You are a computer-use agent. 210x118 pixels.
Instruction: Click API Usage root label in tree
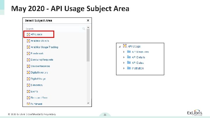[x=134, y=46]
